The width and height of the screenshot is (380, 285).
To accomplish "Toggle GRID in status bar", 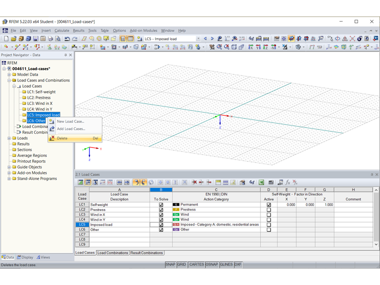I will click(181, 264).
